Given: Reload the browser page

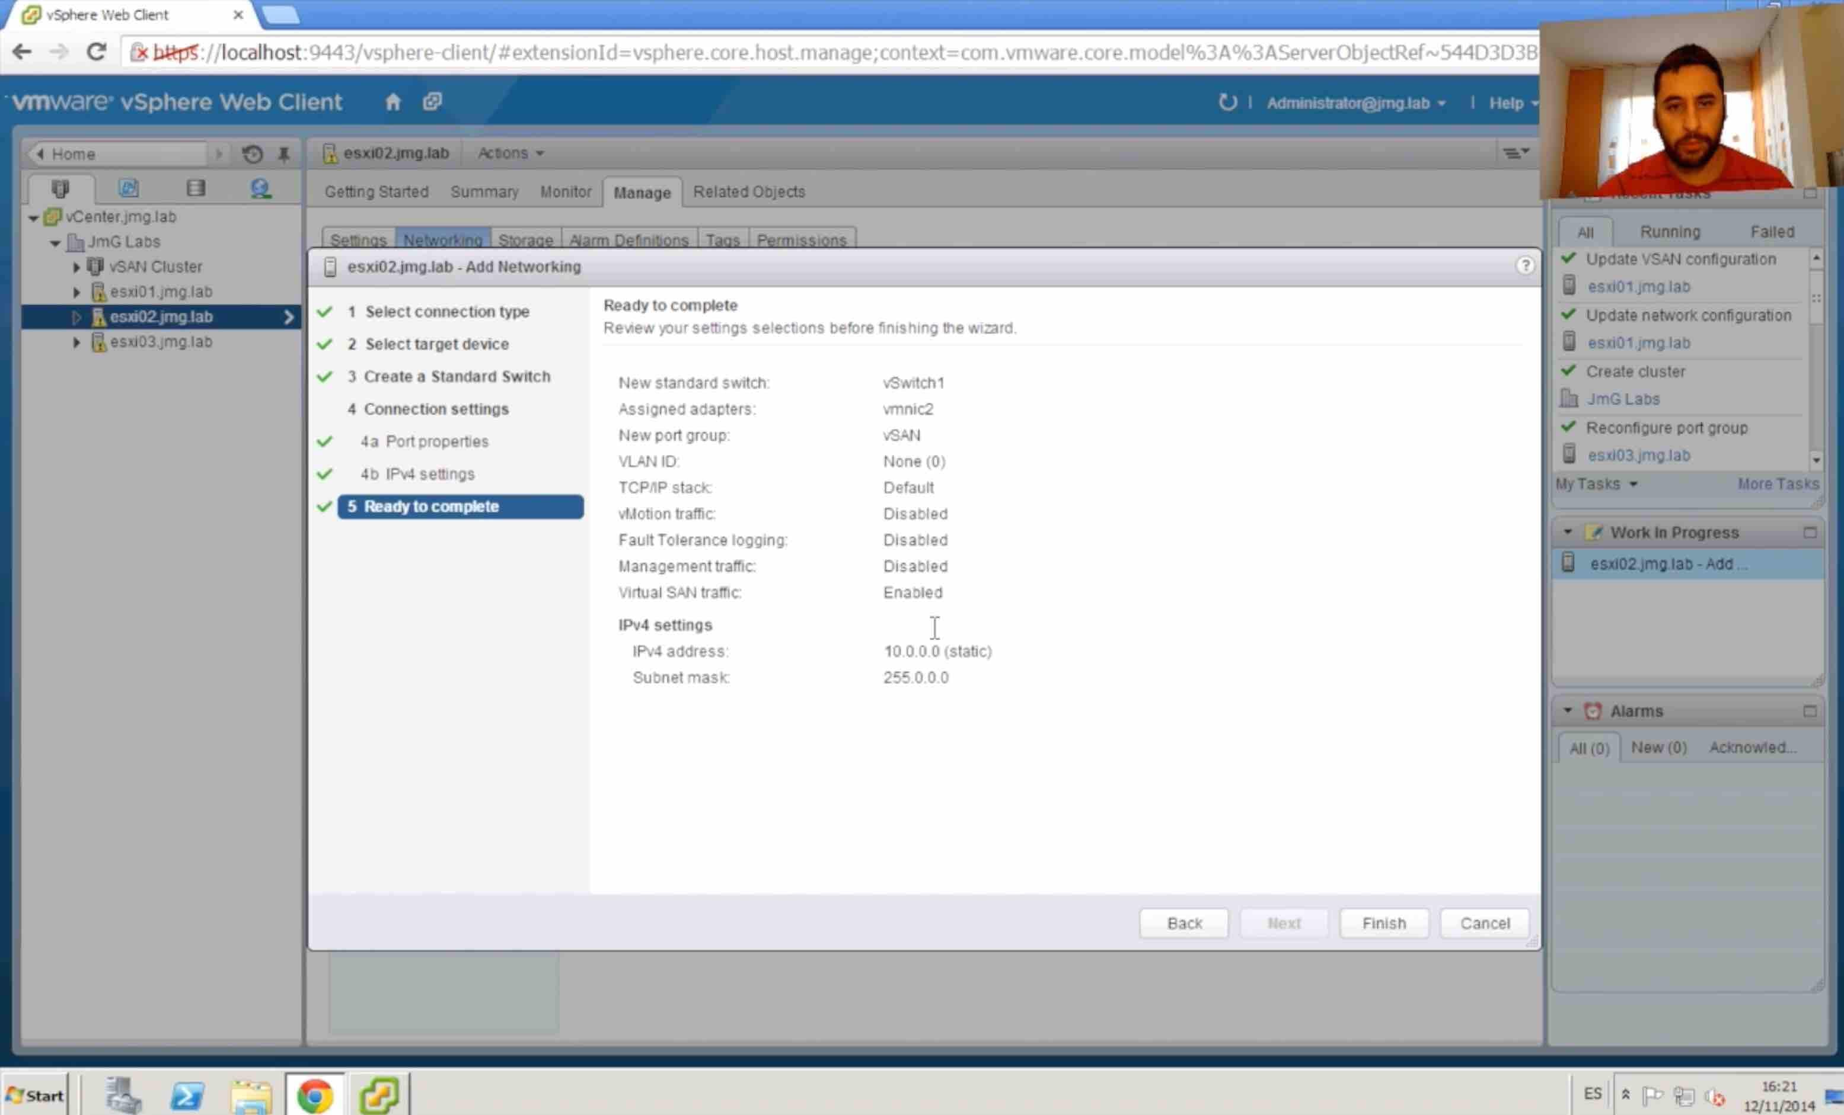Looking at the screenshot, I should point(97,52).
